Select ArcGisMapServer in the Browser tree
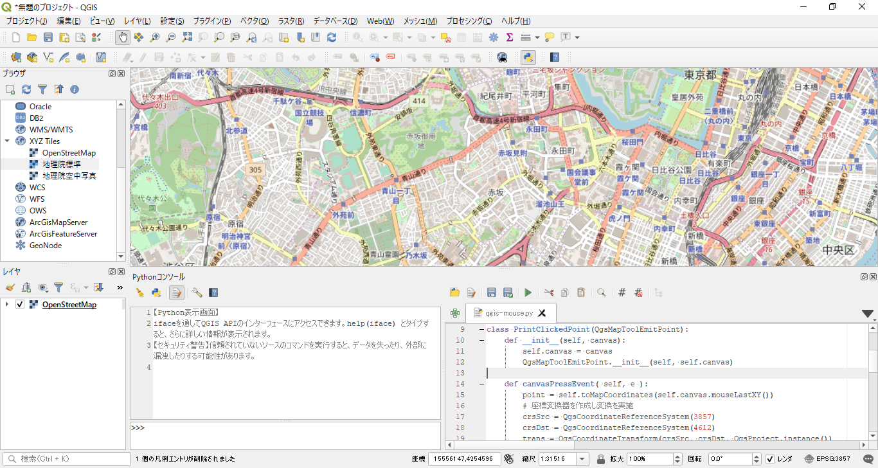The height and width of the screenshot is (468, 878). point(58,222)
